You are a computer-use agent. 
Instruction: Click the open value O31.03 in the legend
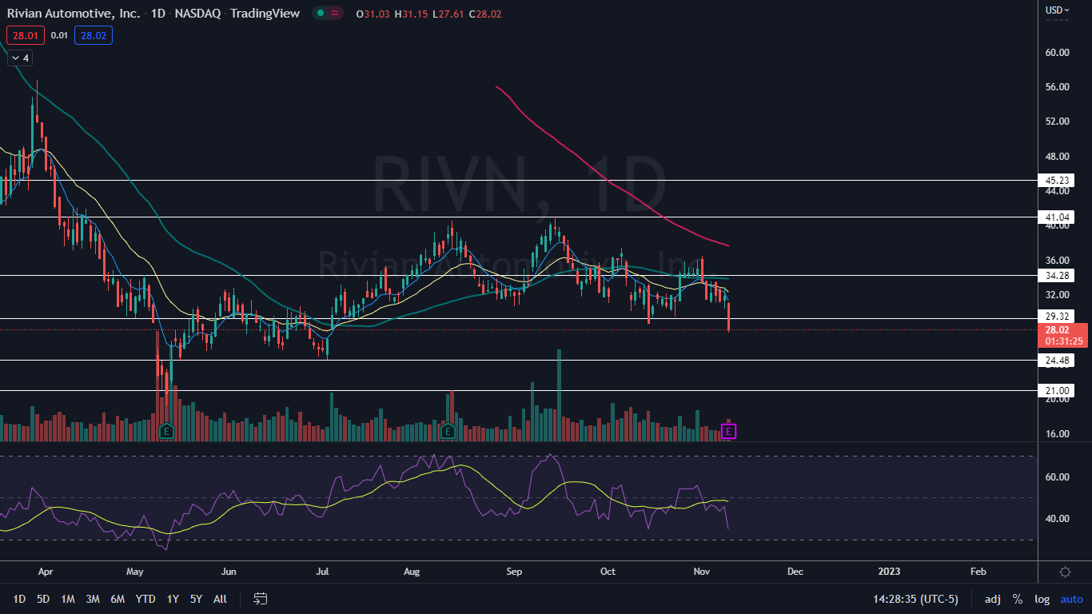373,14
